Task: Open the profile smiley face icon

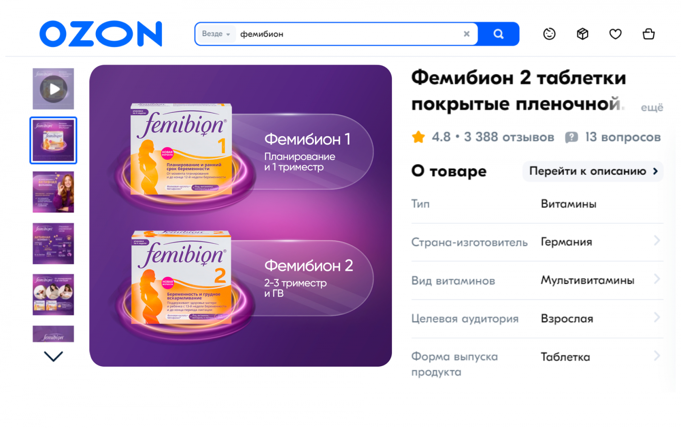Action: coord(549,34)
